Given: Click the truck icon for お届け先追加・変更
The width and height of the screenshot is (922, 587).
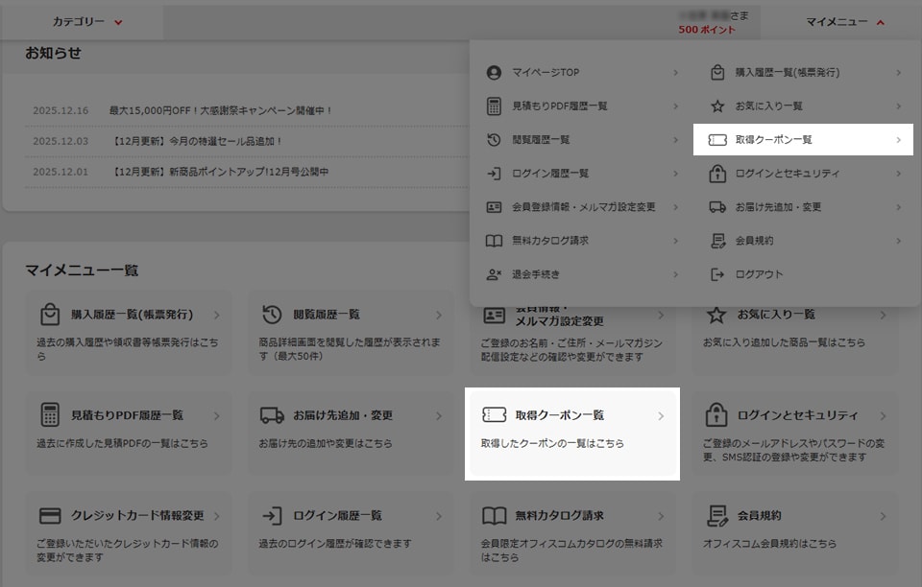Looking at the screenshot, I should (x=716, y=206).
